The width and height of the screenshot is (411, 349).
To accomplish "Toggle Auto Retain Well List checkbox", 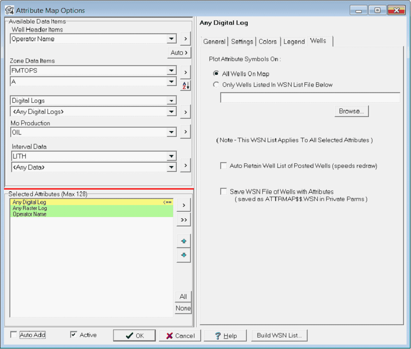I will [x=224, y=166].
